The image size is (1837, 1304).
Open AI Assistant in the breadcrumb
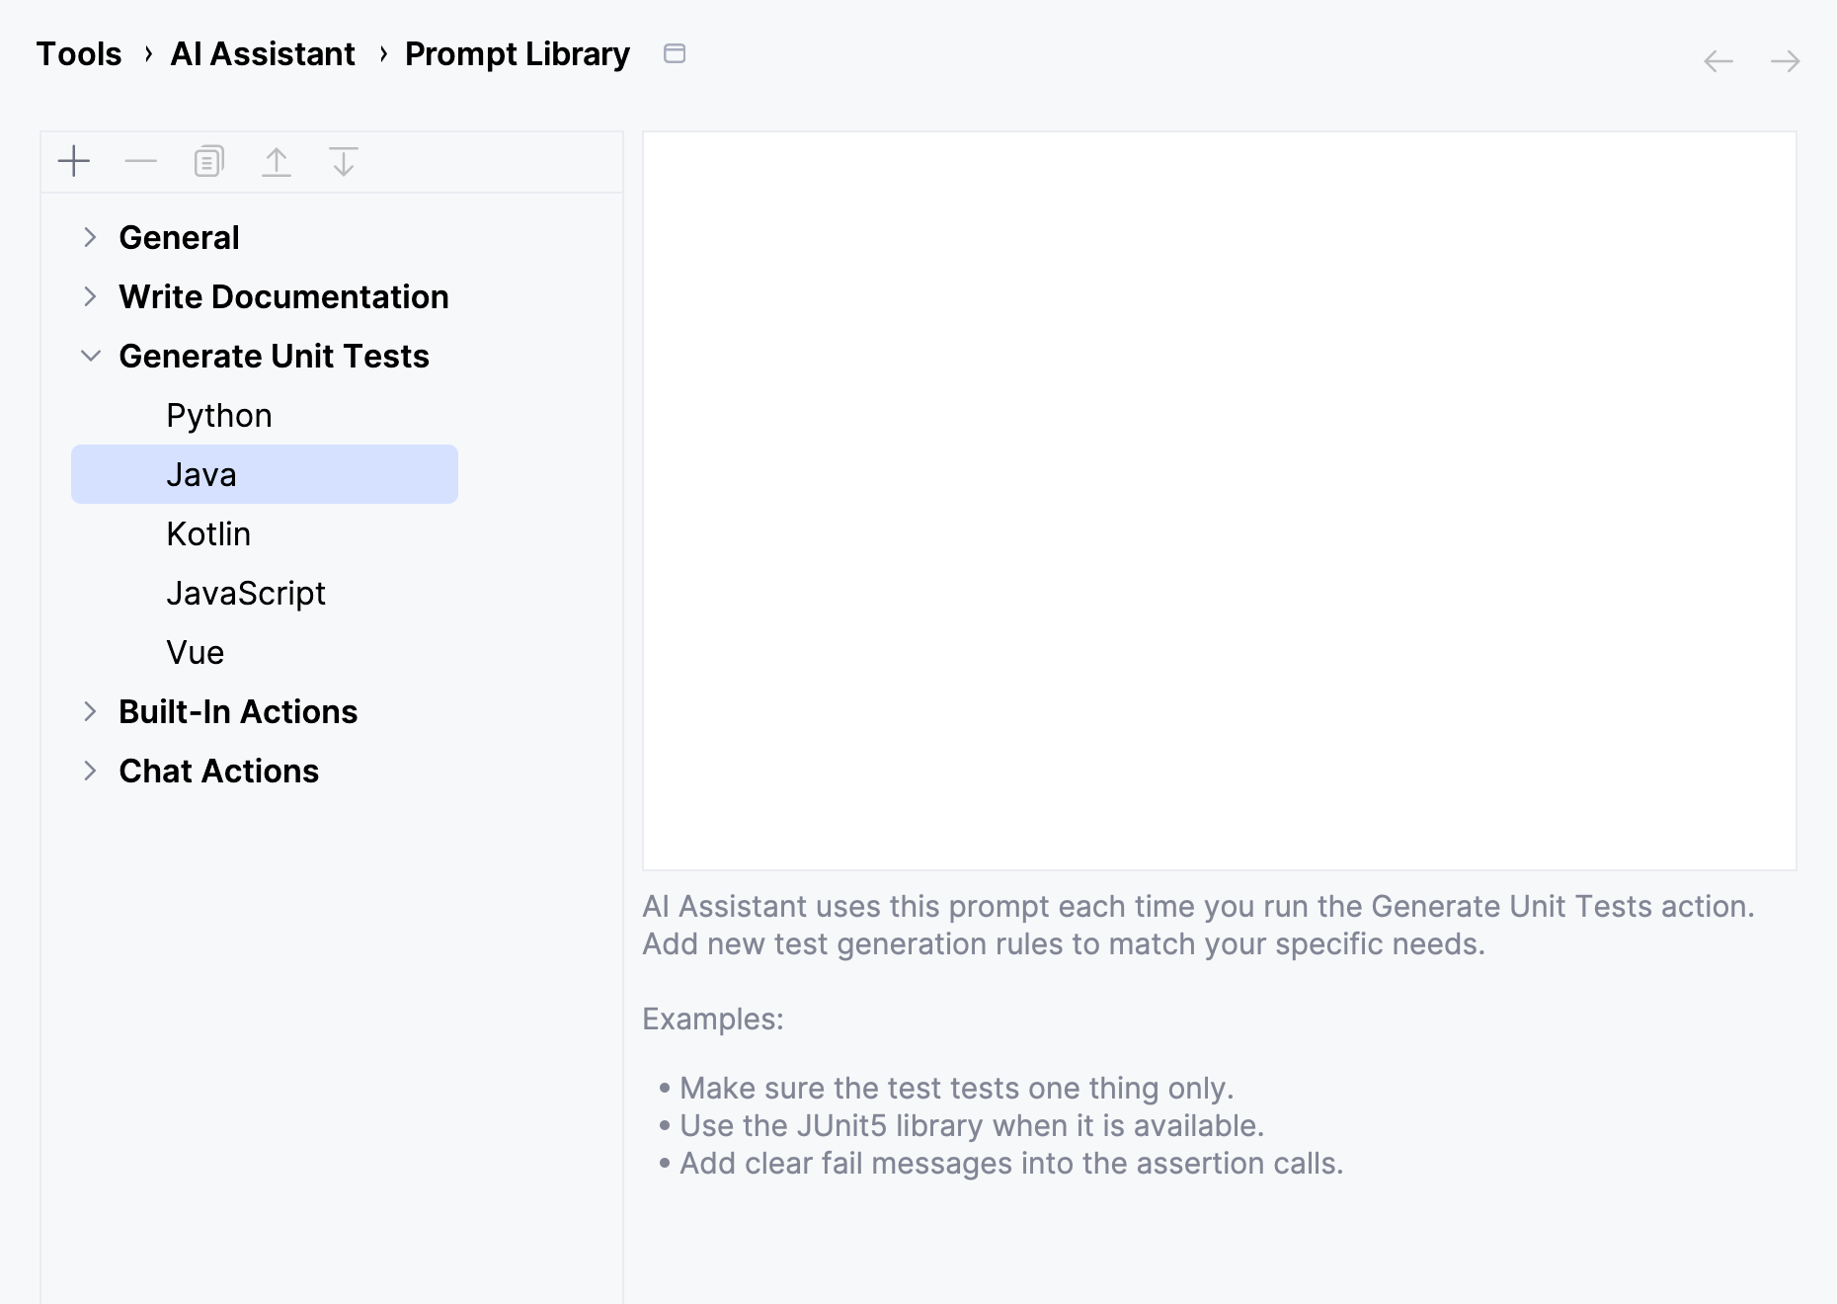262,53
